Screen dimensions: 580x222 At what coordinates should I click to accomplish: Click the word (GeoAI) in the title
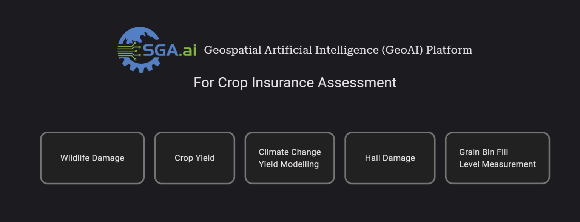coord(402,50)
